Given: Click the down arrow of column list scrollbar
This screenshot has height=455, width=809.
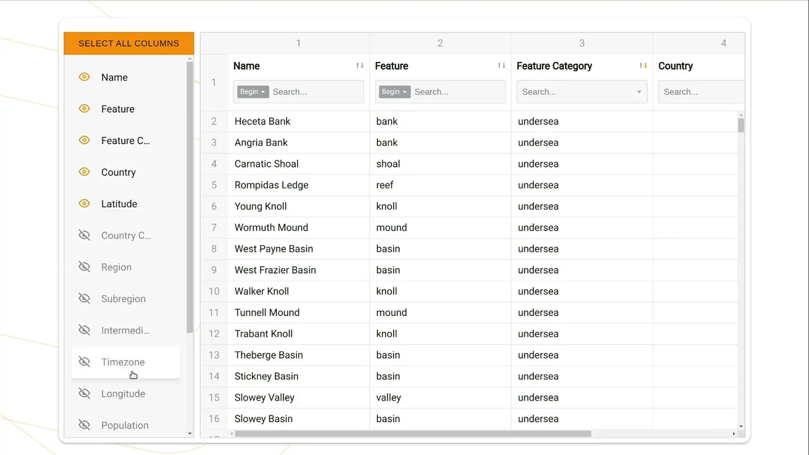Looking at the screenshot, I should [190, 434].
